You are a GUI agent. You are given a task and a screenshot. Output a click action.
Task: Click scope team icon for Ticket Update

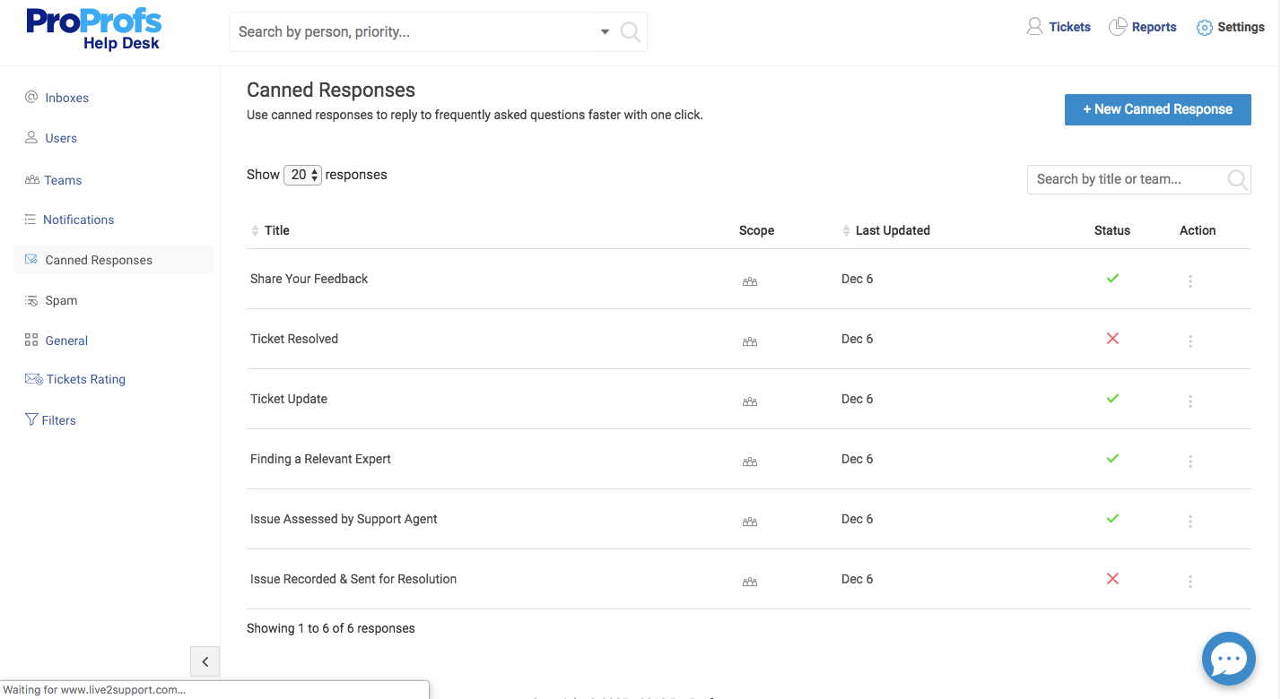[750, 401]
